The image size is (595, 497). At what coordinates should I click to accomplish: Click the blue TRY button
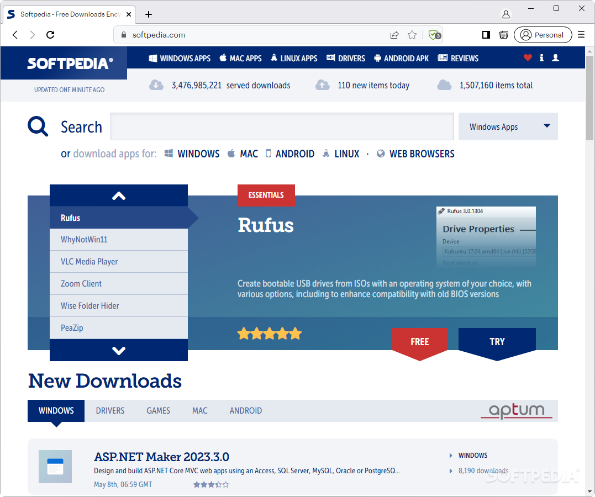(x=497, y=342)
